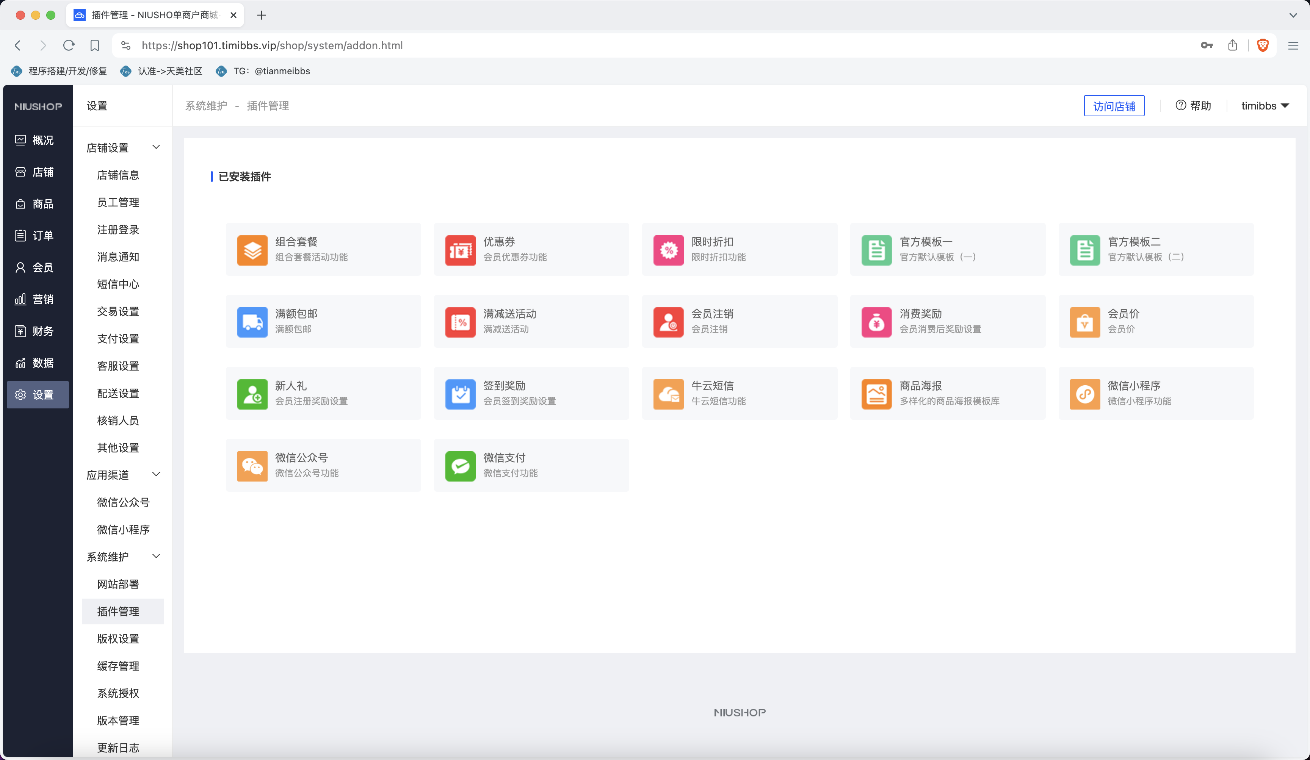
Task: Open the 微信支付 plugin icon
Action: click(460, 466)
